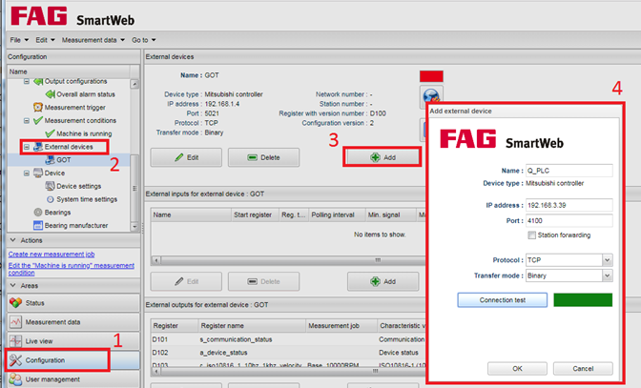The image size is (641, 388).
Task: Open the Transfer mode dropdown
Action: click(607, 276)
